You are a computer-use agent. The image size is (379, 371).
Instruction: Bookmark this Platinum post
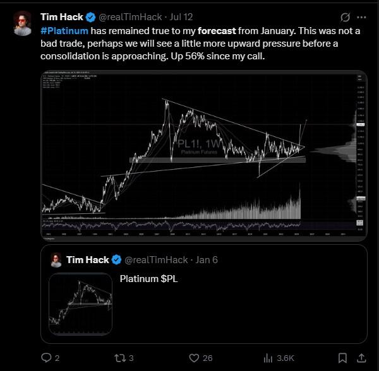(x=342, y=358)
